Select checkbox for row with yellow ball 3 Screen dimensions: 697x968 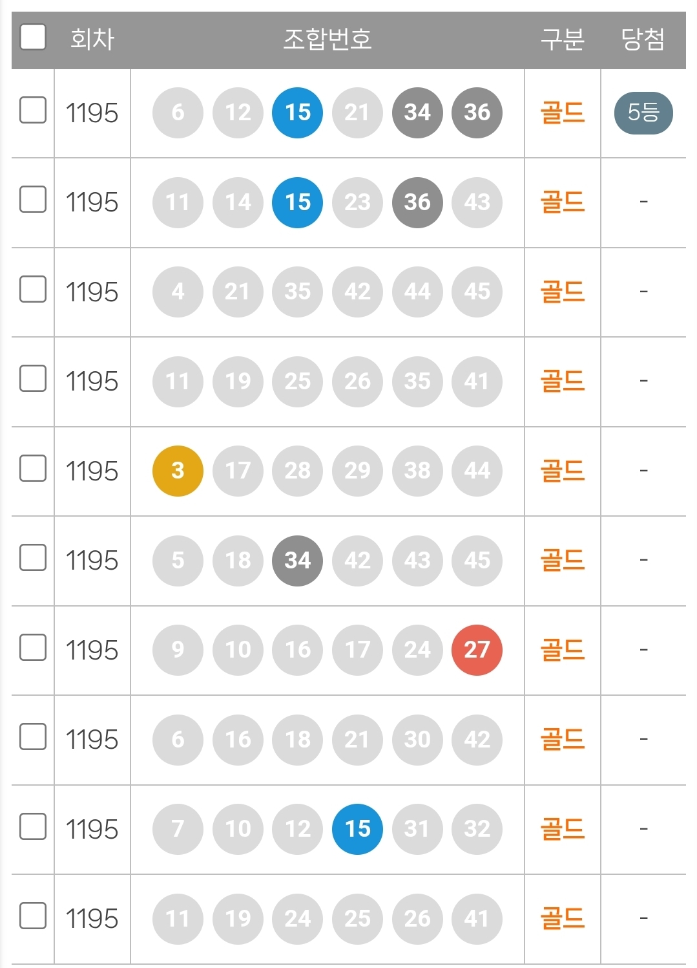click(33, 468)
